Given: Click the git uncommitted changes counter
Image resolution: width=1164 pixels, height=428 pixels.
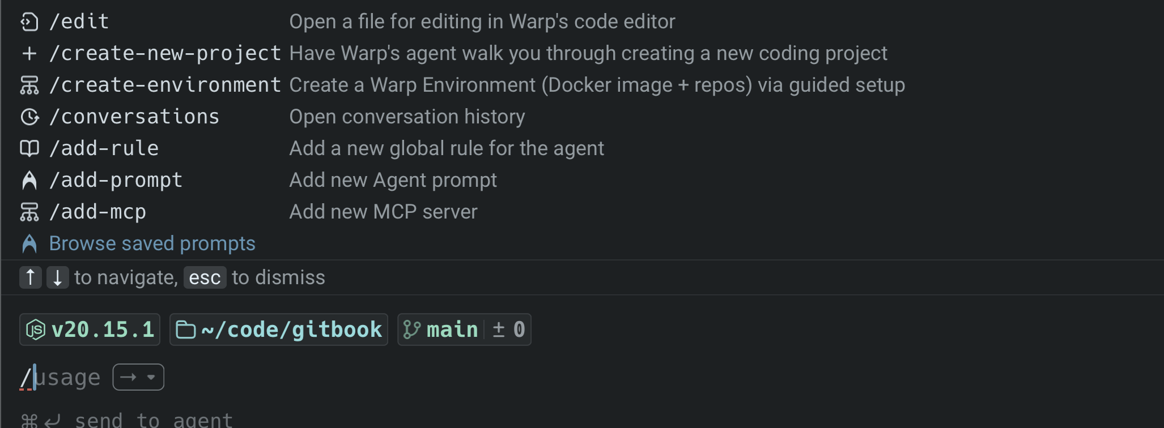Looking at the screenshot, I should coord(508,329).
